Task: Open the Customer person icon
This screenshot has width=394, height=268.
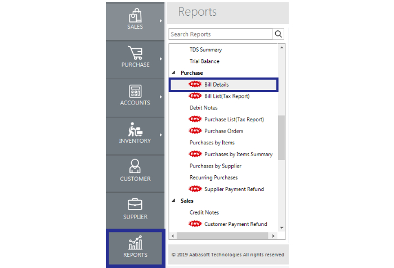Action: [135, 167]
